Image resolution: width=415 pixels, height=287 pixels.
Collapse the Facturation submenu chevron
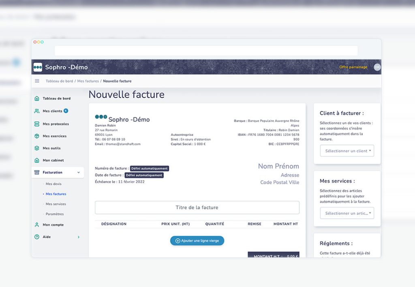click(78, 173)
